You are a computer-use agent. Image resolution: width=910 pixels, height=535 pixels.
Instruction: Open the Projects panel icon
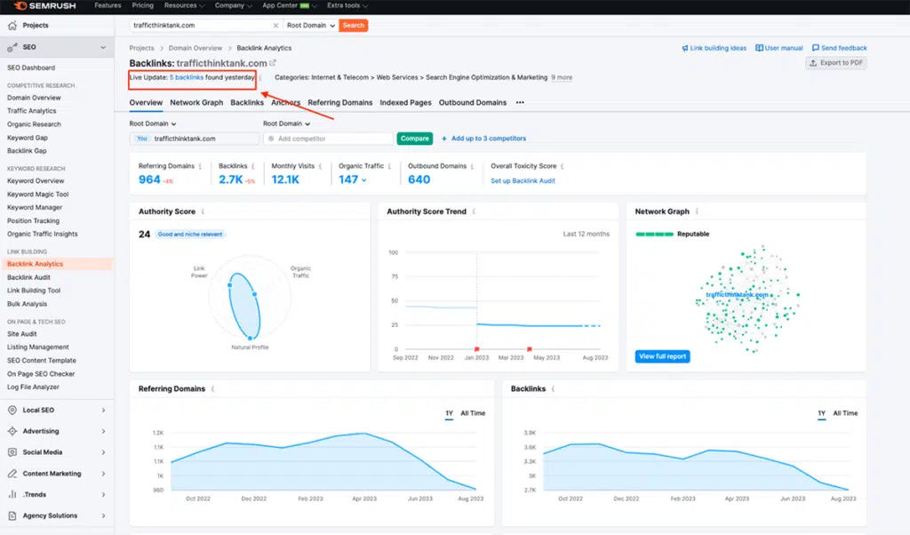tap(12, 25)
